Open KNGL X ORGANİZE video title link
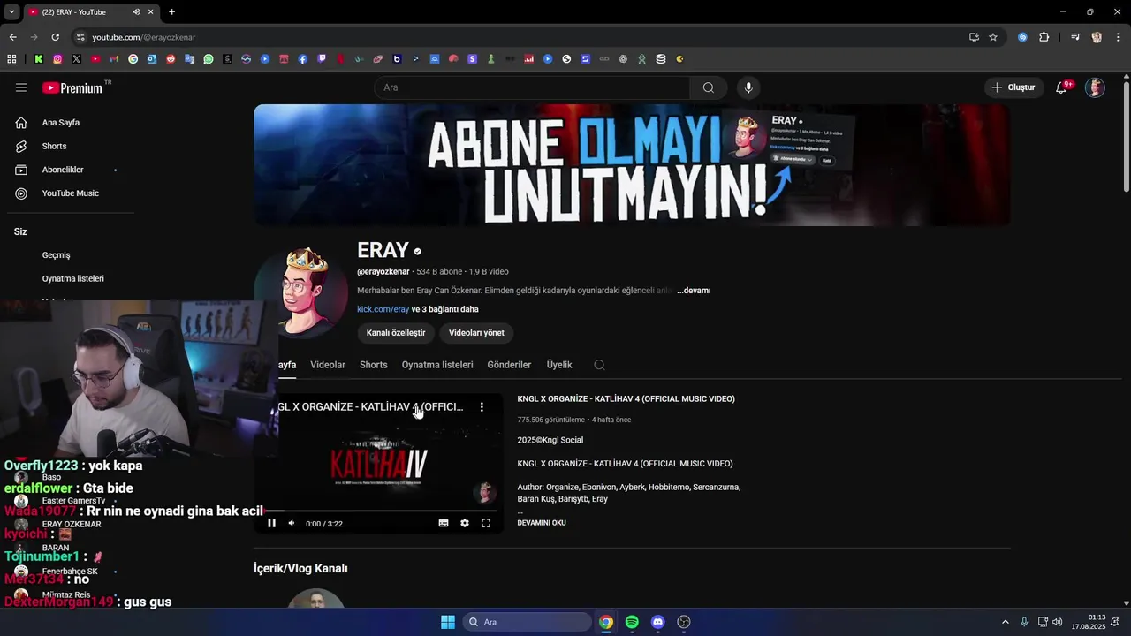This screenshot has width=1131, height=636. 626,399
